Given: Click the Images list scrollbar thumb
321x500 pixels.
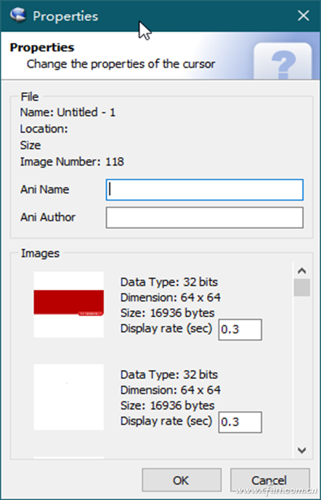Looking at the screenshot, I should pyautogui.click(x=301, y=287).
